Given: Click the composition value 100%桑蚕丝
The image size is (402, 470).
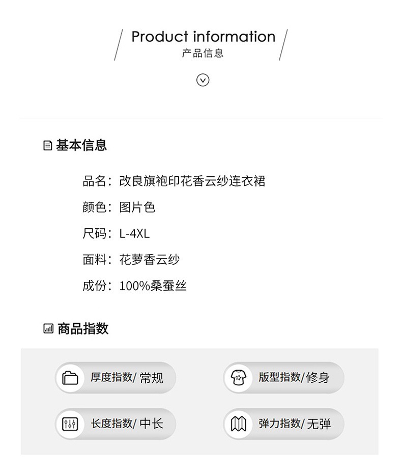Looking at the screenshot, I should [153, 285].
